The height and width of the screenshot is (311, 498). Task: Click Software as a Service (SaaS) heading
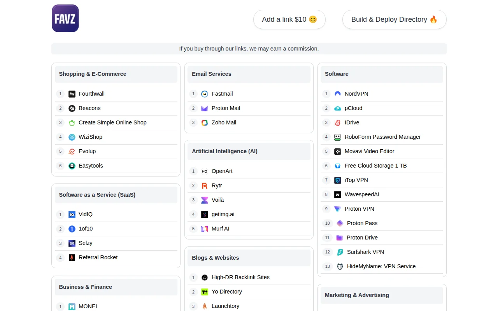click(97, 195)
